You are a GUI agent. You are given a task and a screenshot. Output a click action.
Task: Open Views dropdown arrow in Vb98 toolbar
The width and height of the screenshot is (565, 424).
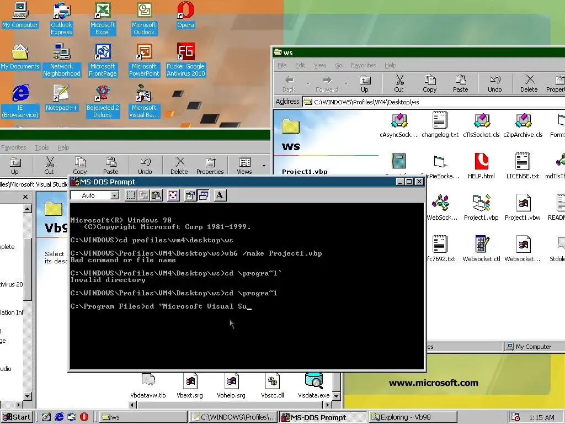tap(264, 166)
